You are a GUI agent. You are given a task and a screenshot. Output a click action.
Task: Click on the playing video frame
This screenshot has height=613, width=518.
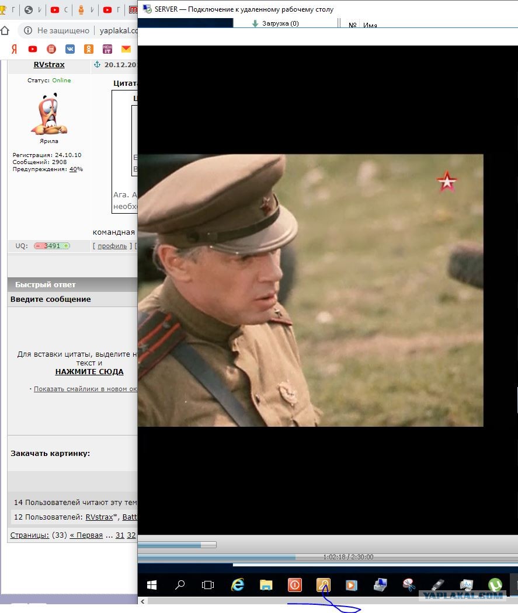[x=311, y=290]
